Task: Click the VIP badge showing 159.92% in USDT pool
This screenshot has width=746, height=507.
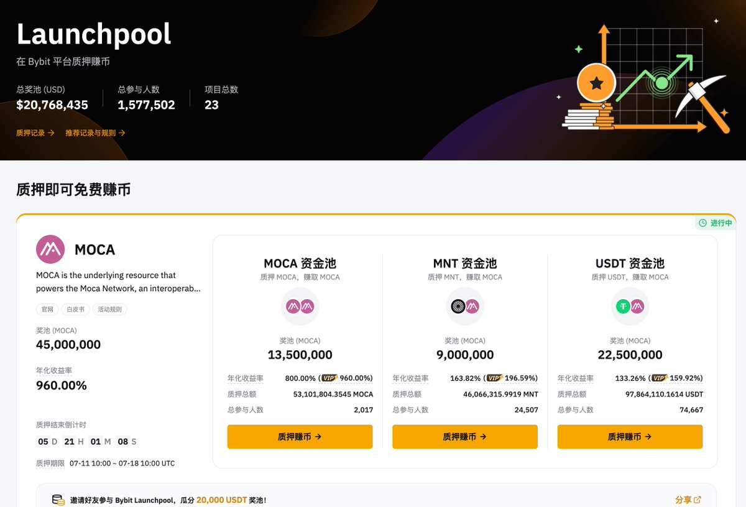Action: [660, 378]
